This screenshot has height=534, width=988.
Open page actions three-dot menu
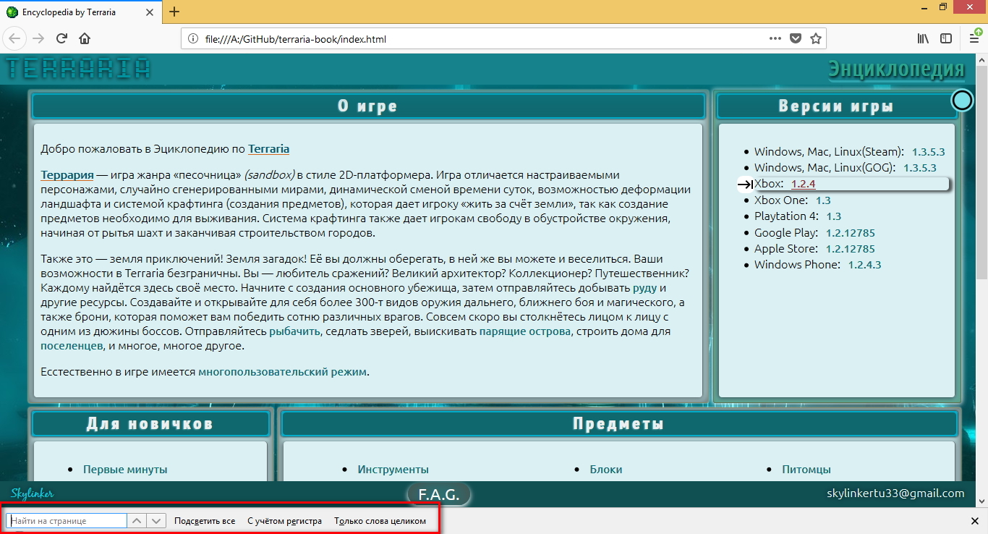click(775, 38)
